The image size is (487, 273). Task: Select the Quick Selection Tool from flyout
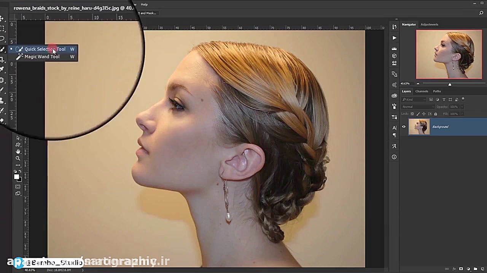tap(45, 49)
